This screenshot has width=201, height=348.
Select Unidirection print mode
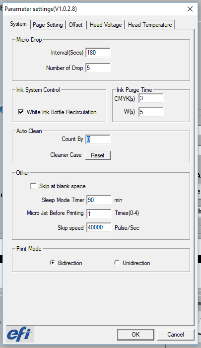coord(117,263)
